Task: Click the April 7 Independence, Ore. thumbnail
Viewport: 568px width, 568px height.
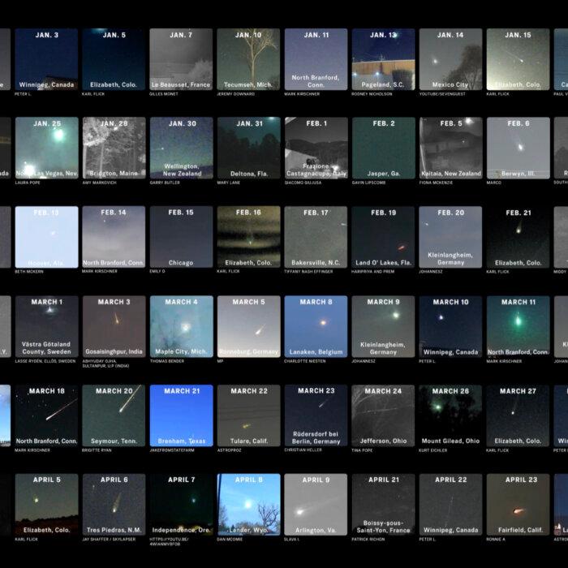Action: click(182, 505)
